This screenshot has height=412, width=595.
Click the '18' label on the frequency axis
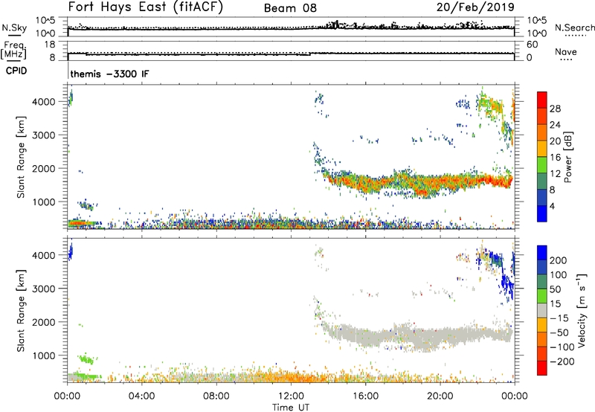pyautogui.click(x=50, y=45)
